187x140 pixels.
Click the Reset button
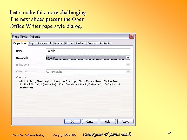125,122
